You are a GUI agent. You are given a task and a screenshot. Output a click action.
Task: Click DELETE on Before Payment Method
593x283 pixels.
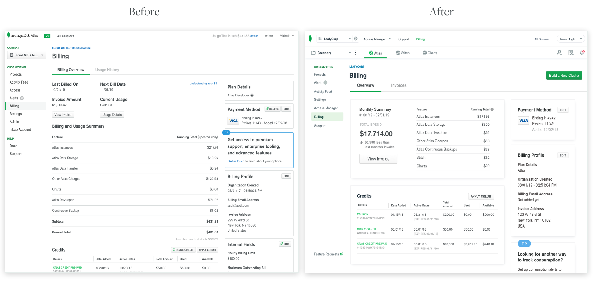point(272,109)
